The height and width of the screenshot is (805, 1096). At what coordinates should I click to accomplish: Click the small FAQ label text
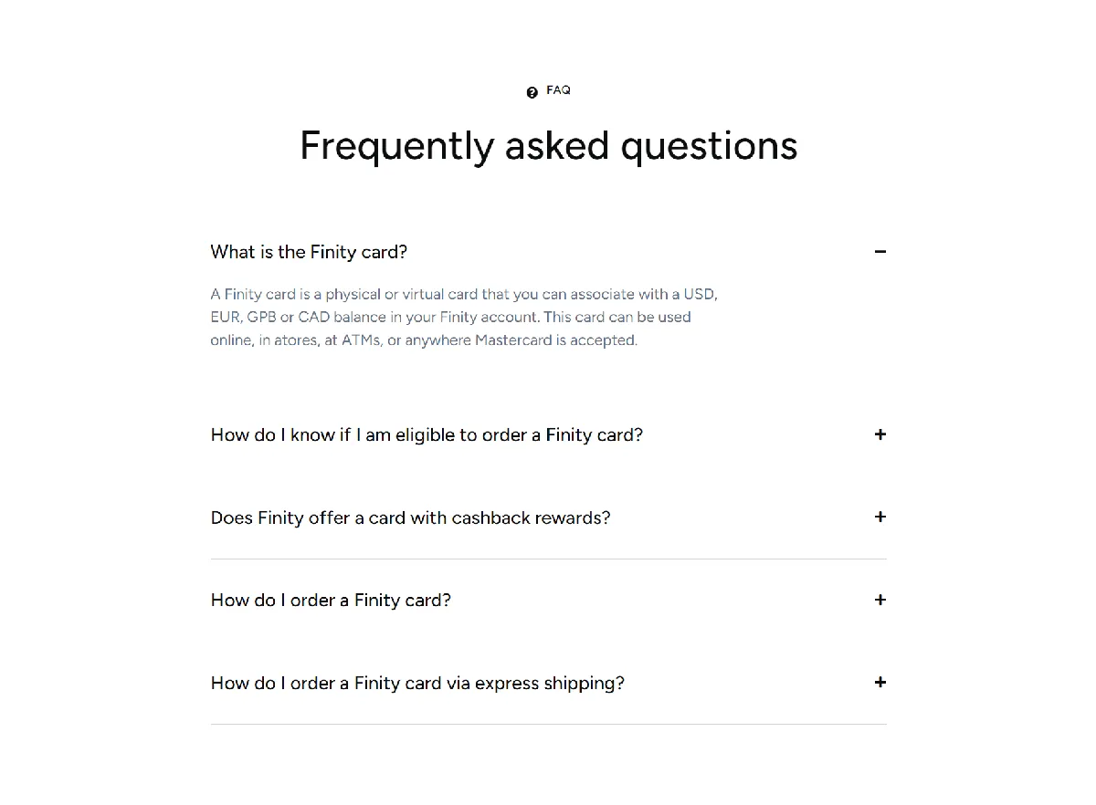pyautogui.click(x=558, y=90)
